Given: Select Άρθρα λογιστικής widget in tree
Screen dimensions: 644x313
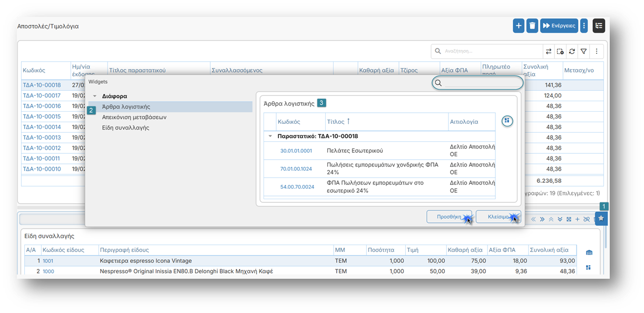Looking at the screenshot, I should click(x=169, y=106).
